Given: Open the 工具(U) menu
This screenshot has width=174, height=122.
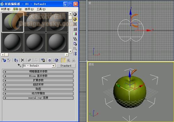Looking at the screenshot, I should point(41,9).
